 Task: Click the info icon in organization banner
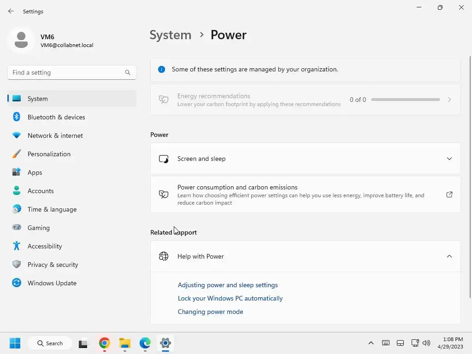click(162, 69)
